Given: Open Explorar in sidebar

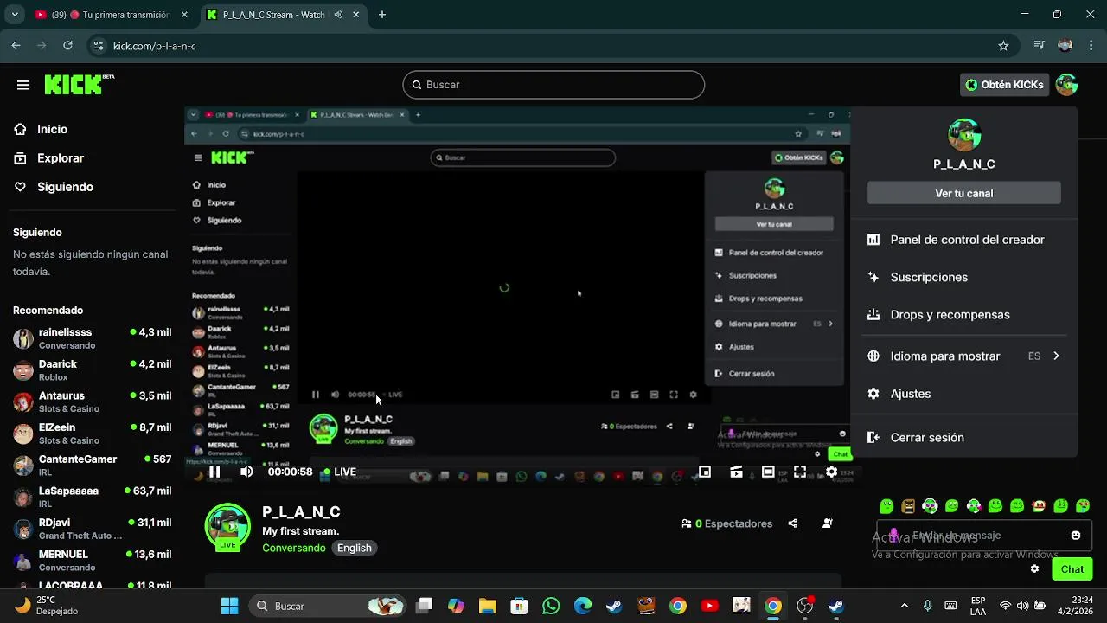Looking at the screenshot, I should coord(60,158).
